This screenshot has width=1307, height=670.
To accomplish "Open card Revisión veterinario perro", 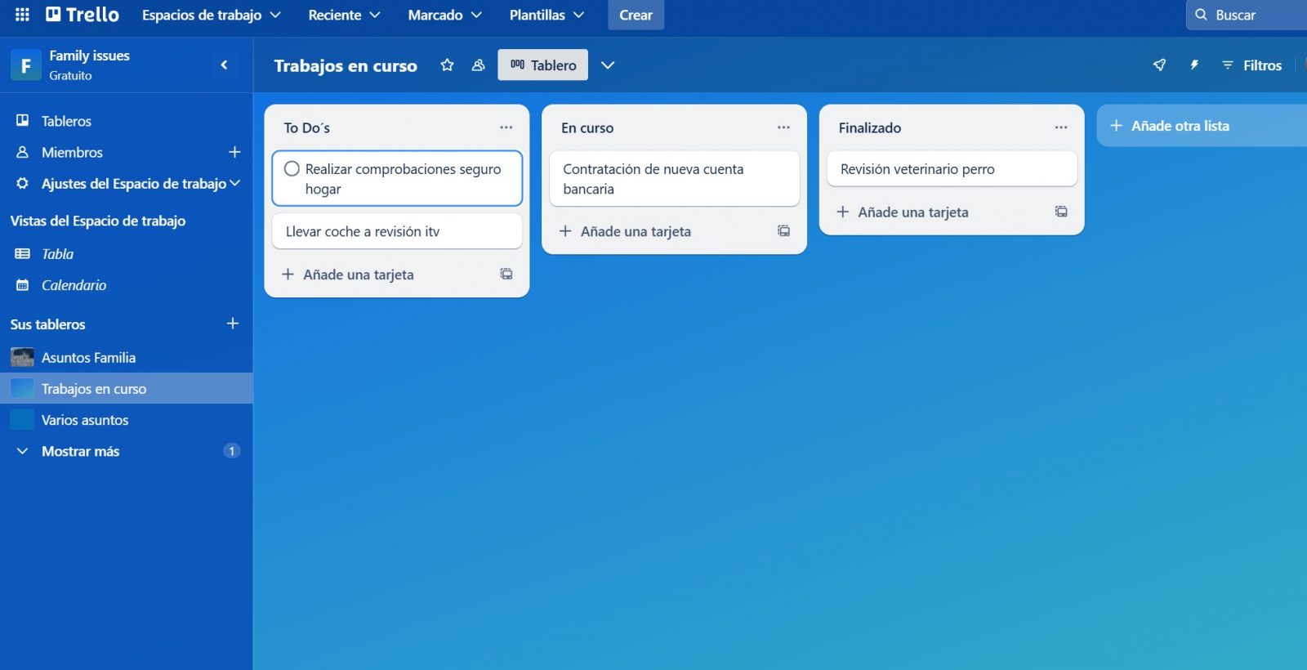I will tap(952, 169).
